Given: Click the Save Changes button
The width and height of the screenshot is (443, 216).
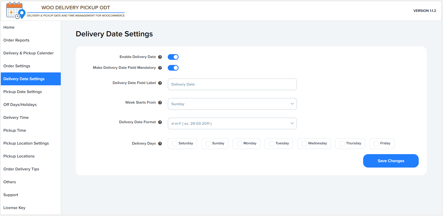Looking at the screenshot, I should coord(391,161).
